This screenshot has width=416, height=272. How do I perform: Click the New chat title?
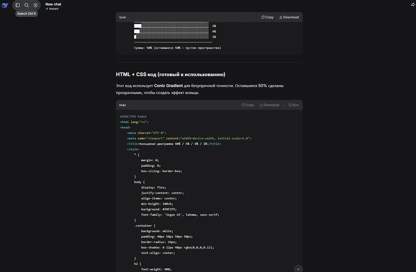(x=53, y=4)
